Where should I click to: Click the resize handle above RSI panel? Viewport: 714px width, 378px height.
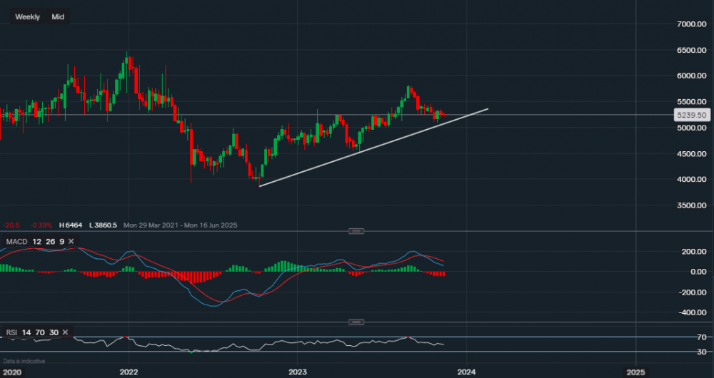(x=356, y=322)
